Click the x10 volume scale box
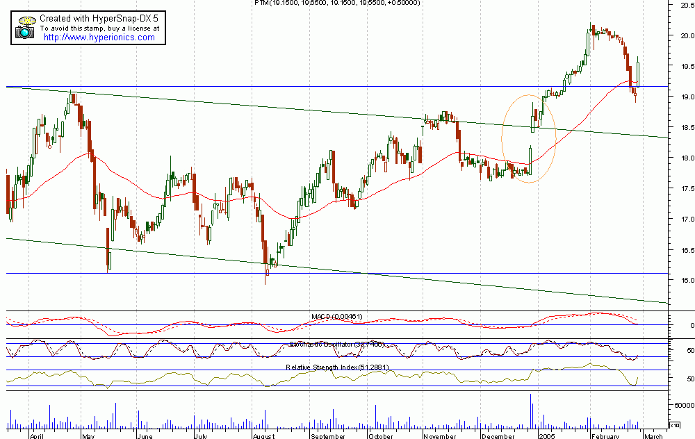The height and width of the screenshot is (439, 695). [x=675, y=425]
